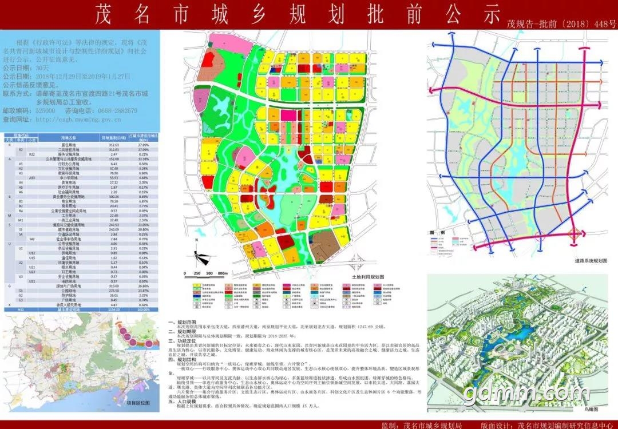This screenshot has width=618, height=429.
Task: Click the pink circles inset on the location map
Action: (136, 332)
